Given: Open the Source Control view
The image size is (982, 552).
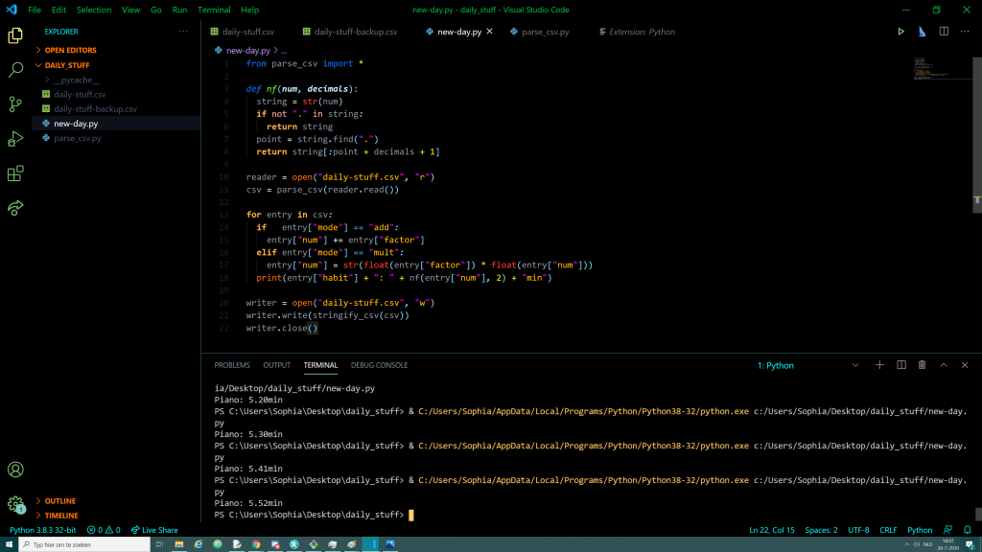Looking at the screenshot, I should [15, 104].
